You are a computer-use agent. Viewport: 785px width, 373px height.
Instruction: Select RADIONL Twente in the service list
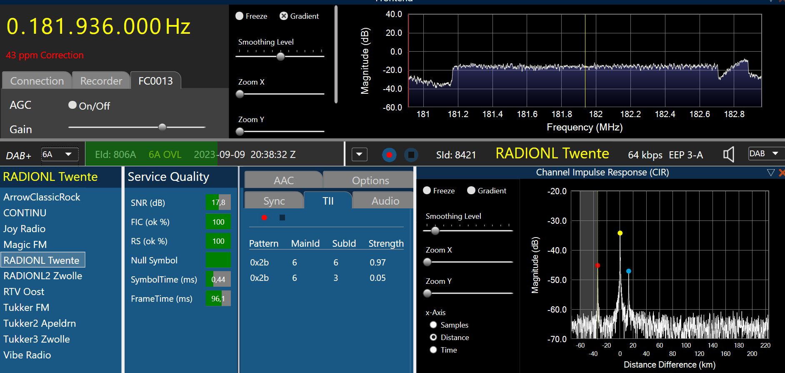[43, 260]
